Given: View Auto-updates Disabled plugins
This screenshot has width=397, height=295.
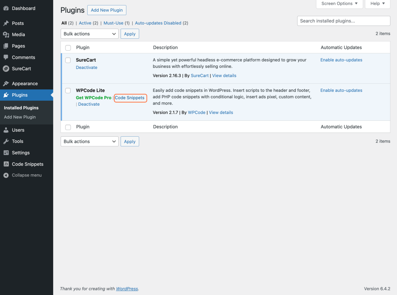Looking at the screenshot, I should coord(158,23).
